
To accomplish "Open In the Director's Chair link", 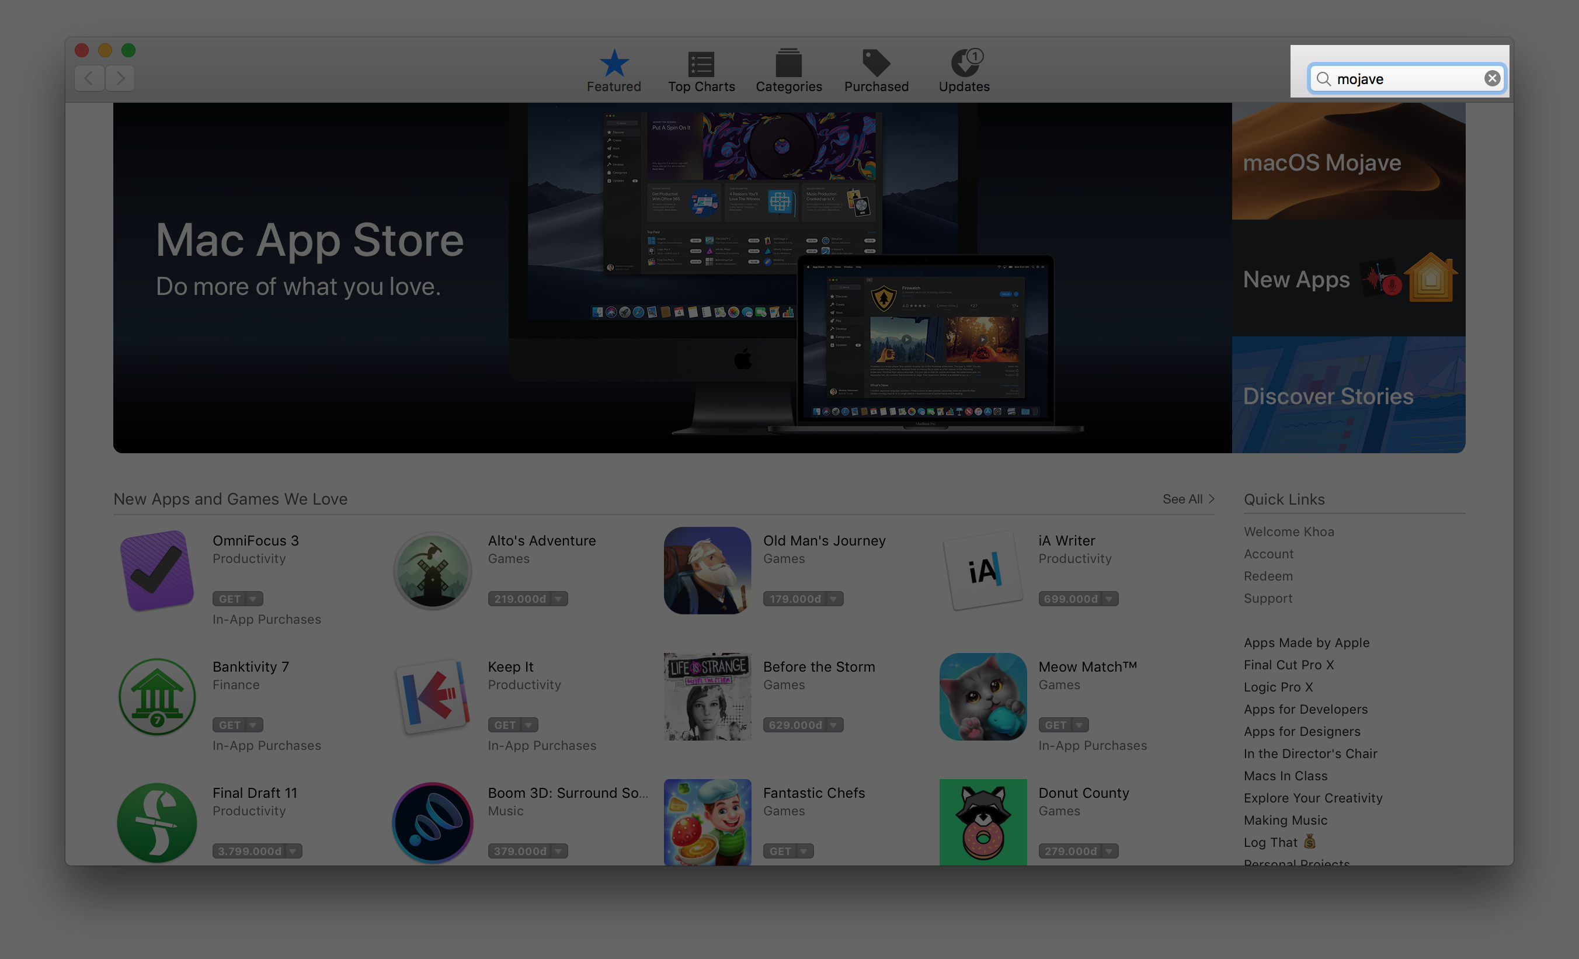I will 1310,753.
